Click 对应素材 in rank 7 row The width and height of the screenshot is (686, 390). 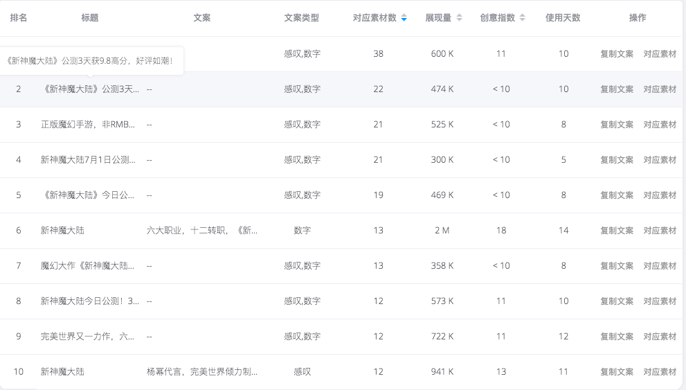(660, 266)
